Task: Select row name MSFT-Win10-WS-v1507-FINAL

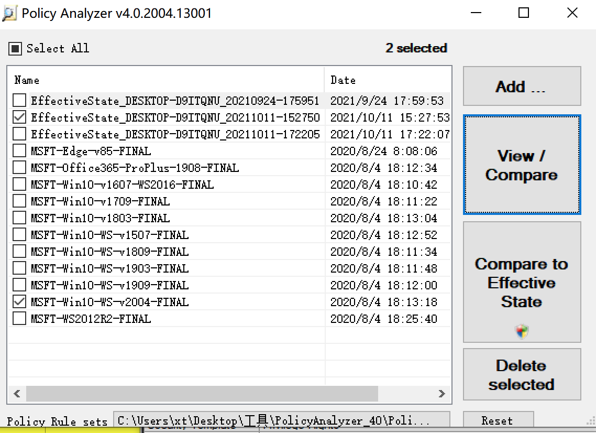Action: point(110,235)
